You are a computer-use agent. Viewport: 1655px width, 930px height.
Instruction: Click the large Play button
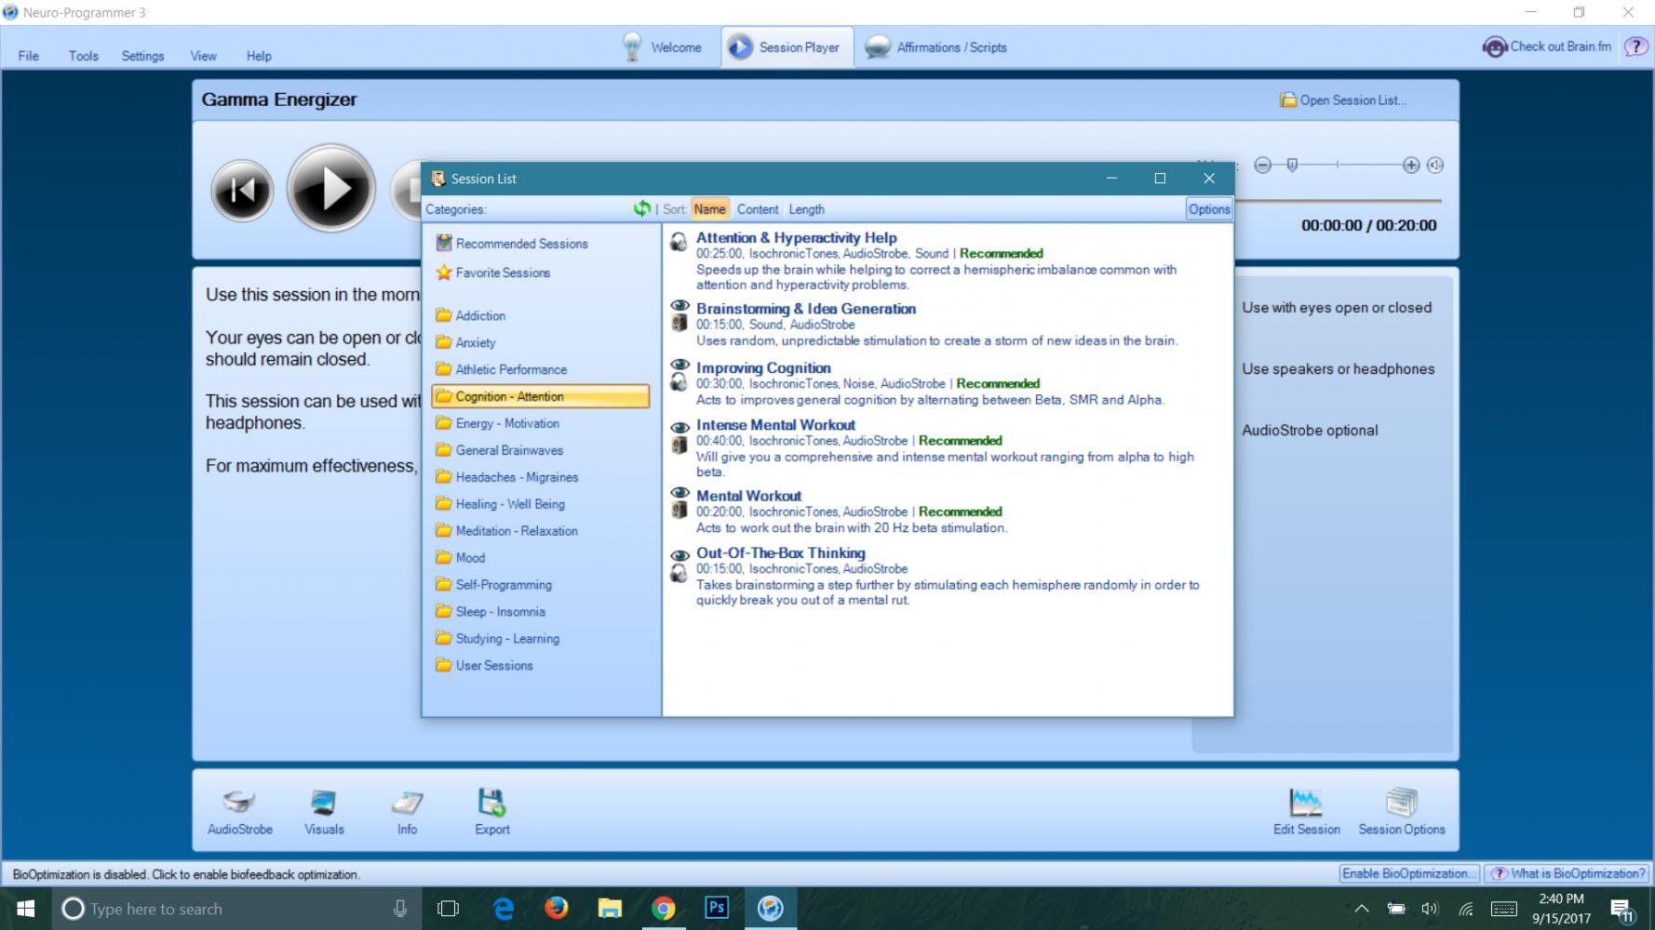click(331, 189)
